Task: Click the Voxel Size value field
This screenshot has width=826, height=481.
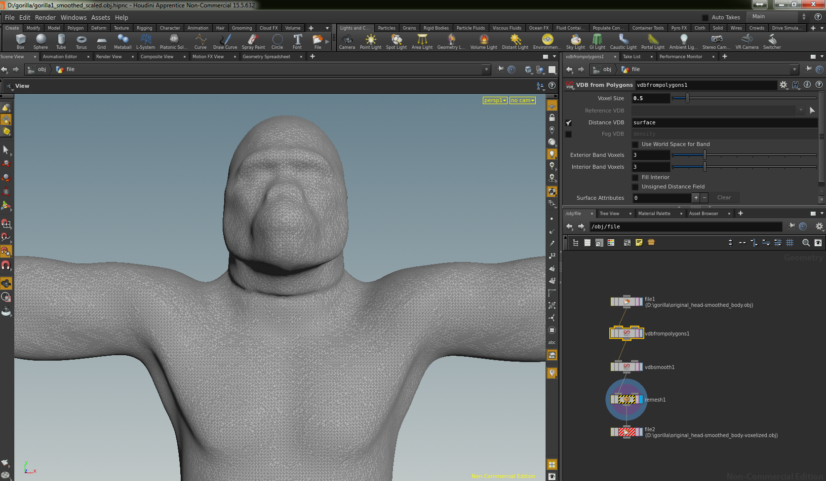Action: pos(651,98)
